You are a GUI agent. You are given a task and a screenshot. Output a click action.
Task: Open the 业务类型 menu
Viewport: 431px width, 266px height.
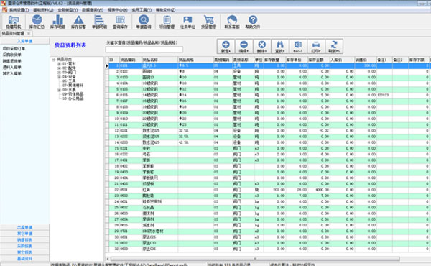pos(68,10)
